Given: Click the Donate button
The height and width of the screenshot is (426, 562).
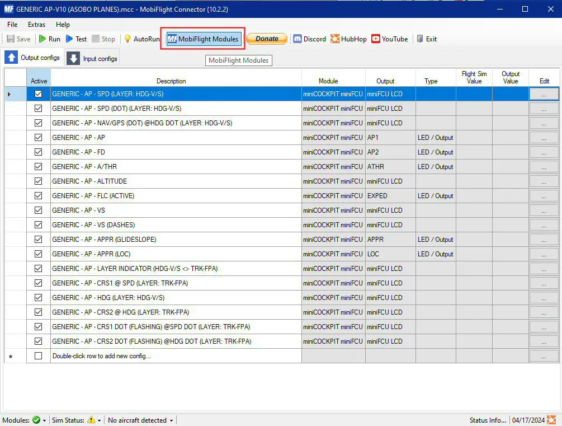Looking at the screenshot, I should (267, 39).
